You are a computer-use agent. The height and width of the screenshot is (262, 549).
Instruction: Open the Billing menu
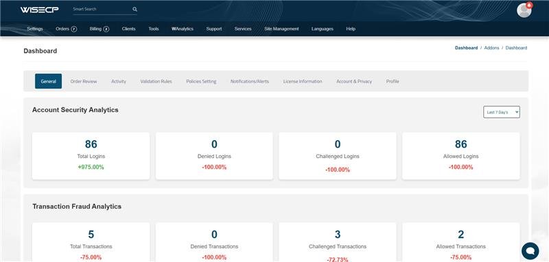coord(95,29)
